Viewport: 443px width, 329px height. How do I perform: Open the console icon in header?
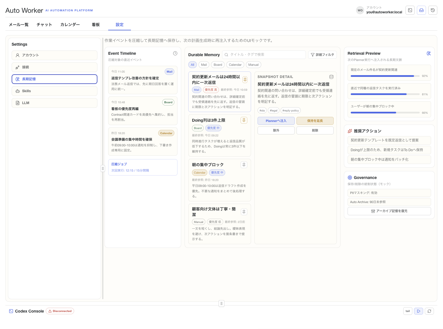click(410, 10)
